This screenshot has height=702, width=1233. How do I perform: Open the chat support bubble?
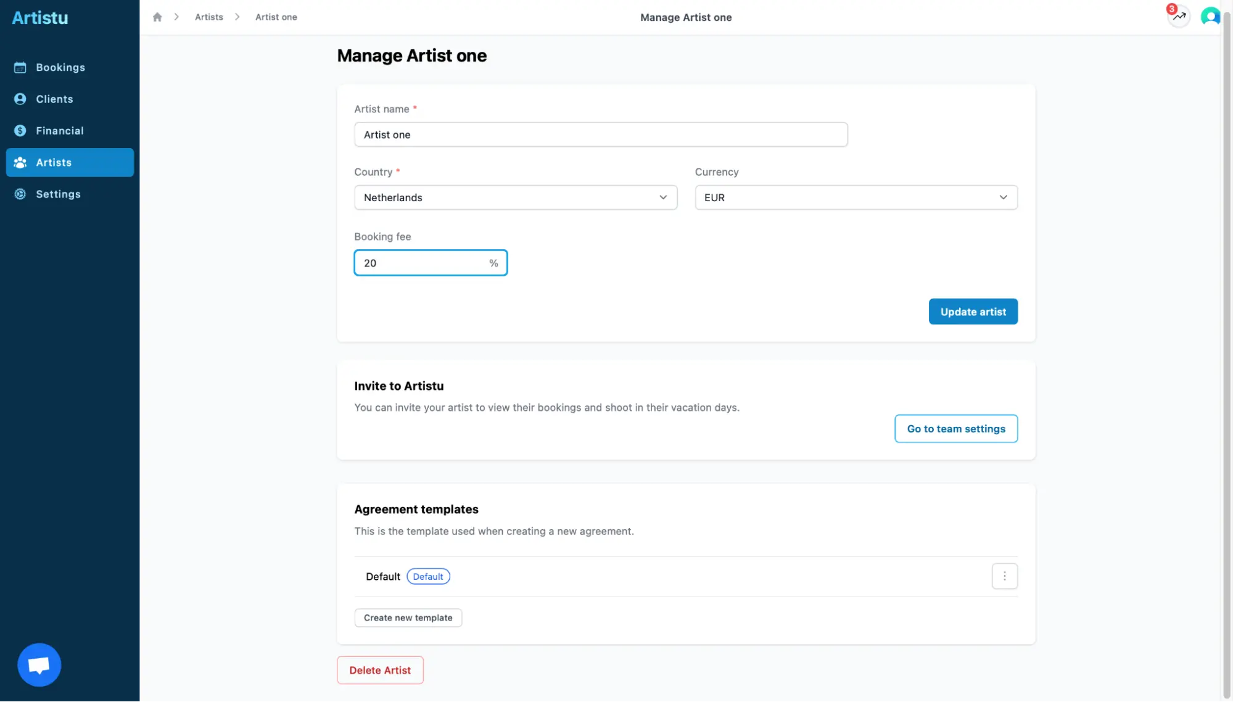pyautogui.click(x=39, y=664)
